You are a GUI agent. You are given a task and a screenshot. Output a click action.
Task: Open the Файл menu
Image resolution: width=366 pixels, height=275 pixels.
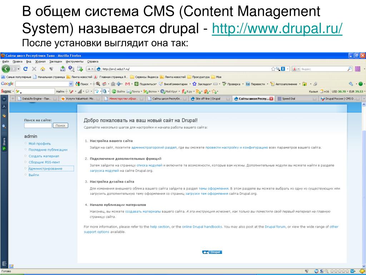(x=5, y=62)
